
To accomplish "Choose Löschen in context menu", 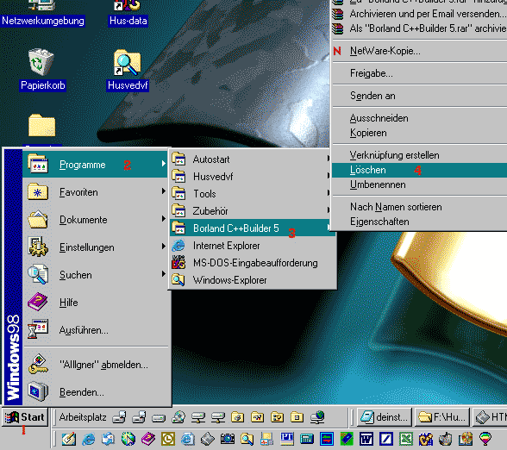I will [x=419, y=170].
